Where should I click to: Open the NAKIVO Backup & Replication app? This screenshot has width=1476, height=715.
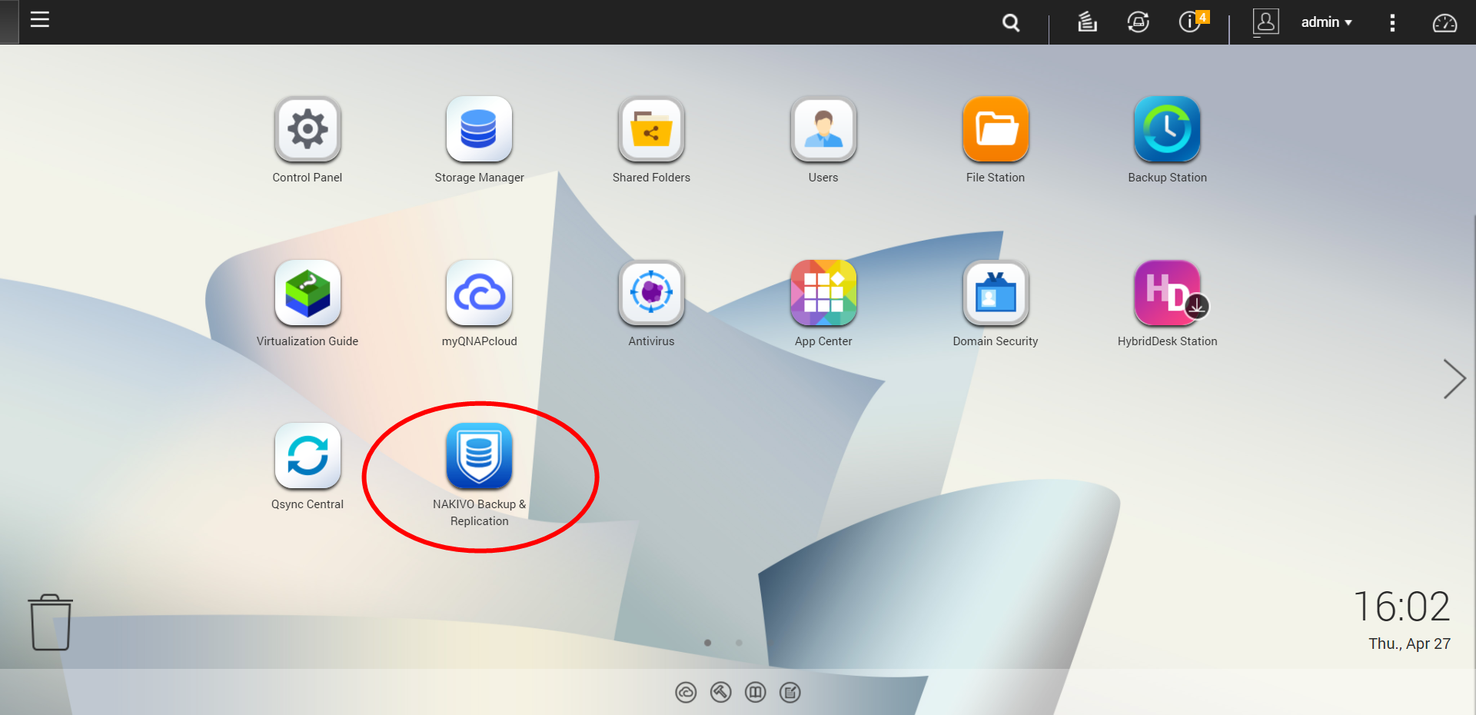(x=479, y=457)
